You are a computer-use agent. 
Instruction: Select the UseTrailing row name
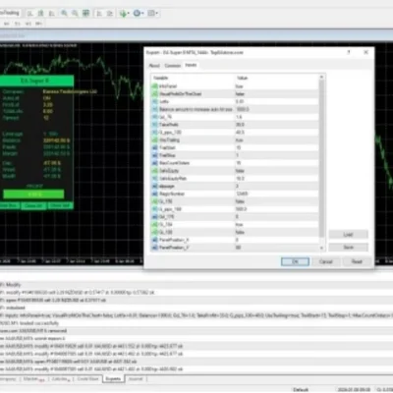point(170,140)
